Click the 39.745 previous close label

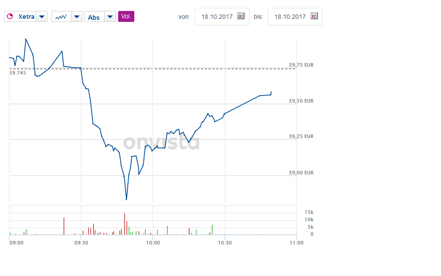18,73
